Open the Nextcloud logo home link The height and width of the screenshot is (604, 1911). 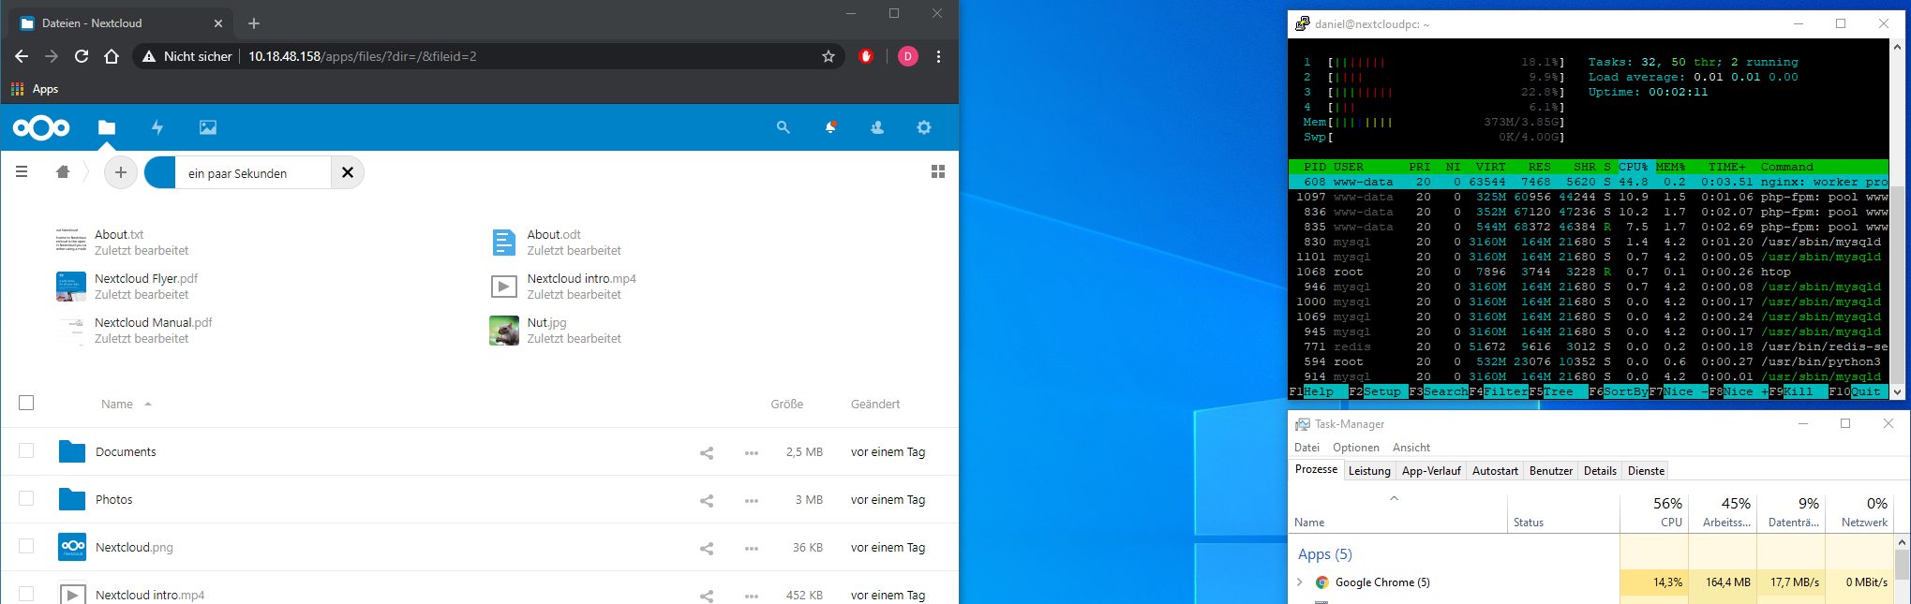[x=41, y=127]
